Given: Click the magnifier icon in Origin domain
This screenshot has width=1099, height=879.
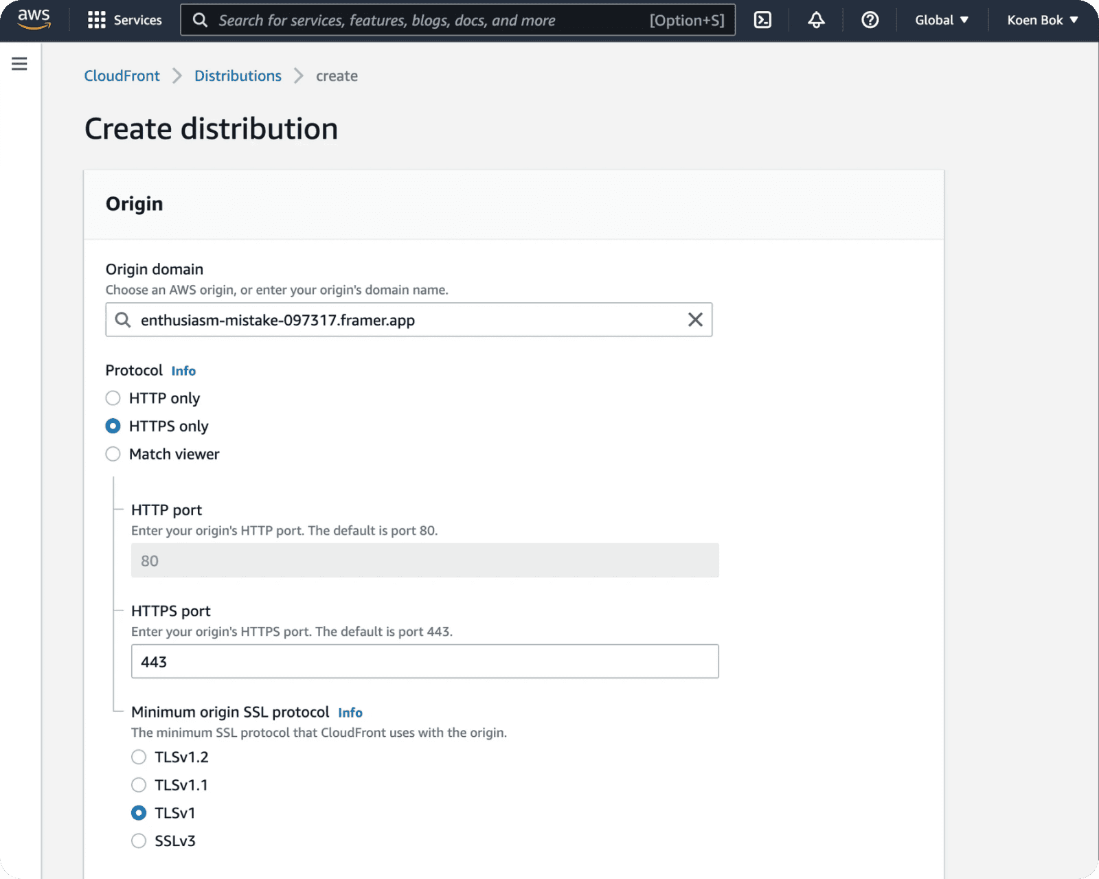Looking at the screenshot, I should 123,320.
